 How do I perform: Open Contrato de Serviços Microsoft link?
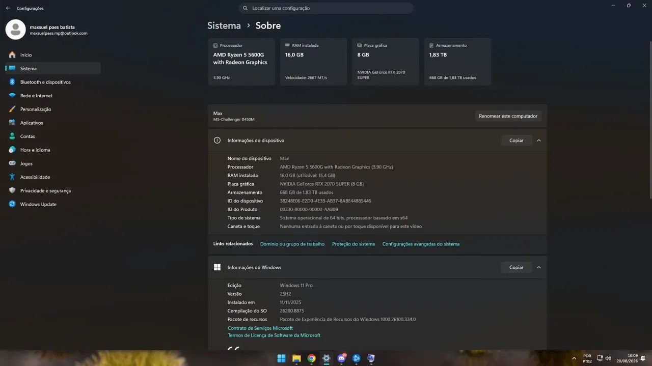(260, 328)
